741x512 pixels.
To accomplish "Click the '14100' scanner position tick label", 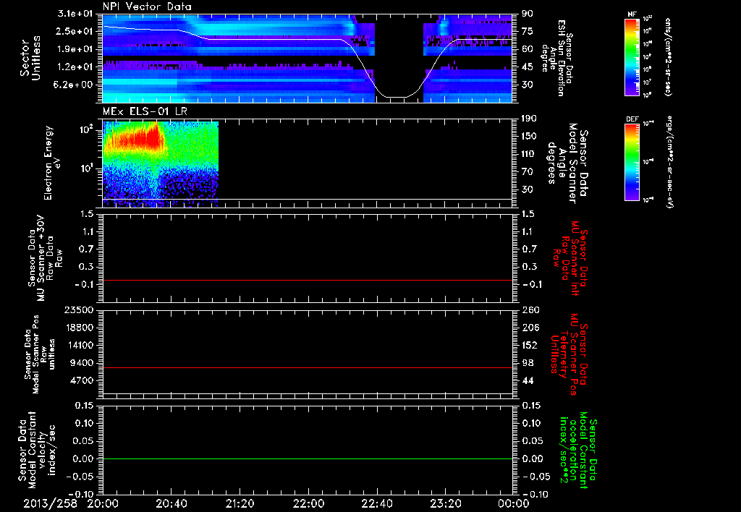I will [78, 345].
